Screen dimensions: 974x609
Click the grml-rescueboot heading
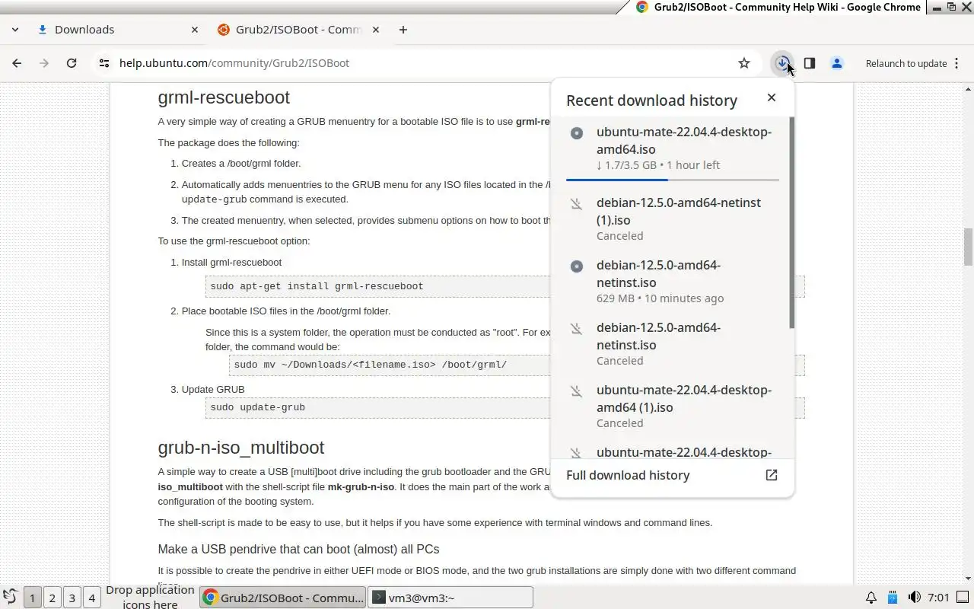[x=224, y=97]
